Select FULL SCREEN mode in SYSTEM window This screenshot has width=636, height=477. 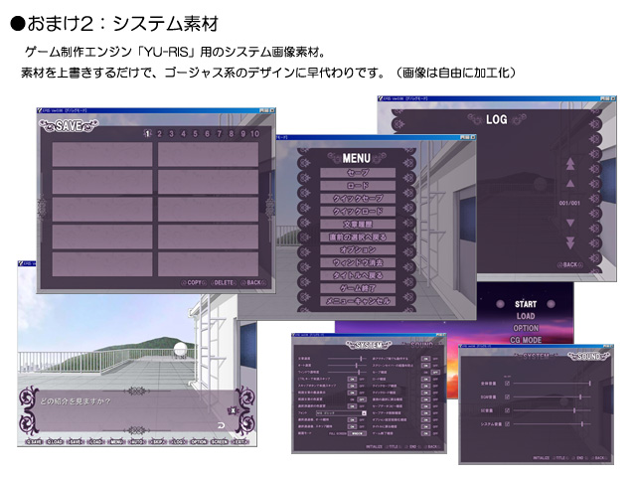338,433
